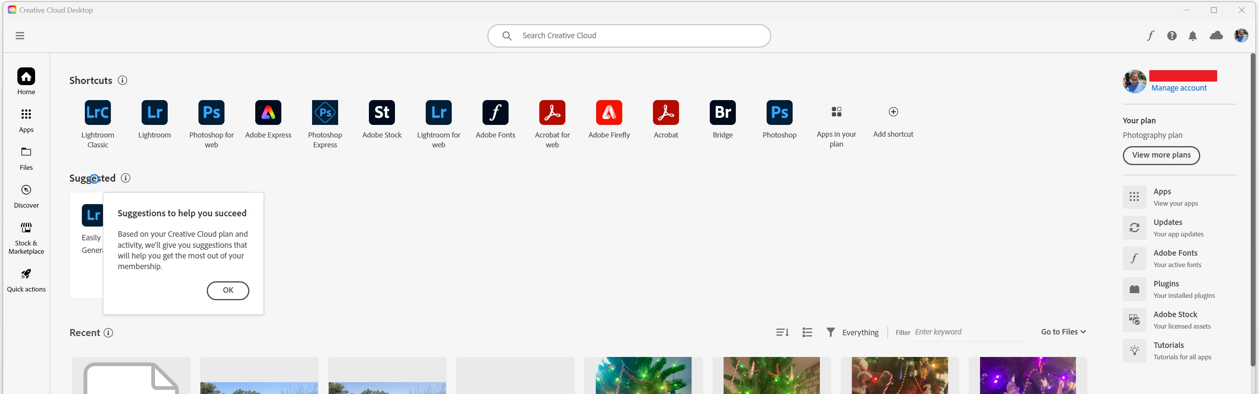1259x394 pixels.
Task: Launch Photoshop desktop shortcut
Action: [x=780, y=113]
